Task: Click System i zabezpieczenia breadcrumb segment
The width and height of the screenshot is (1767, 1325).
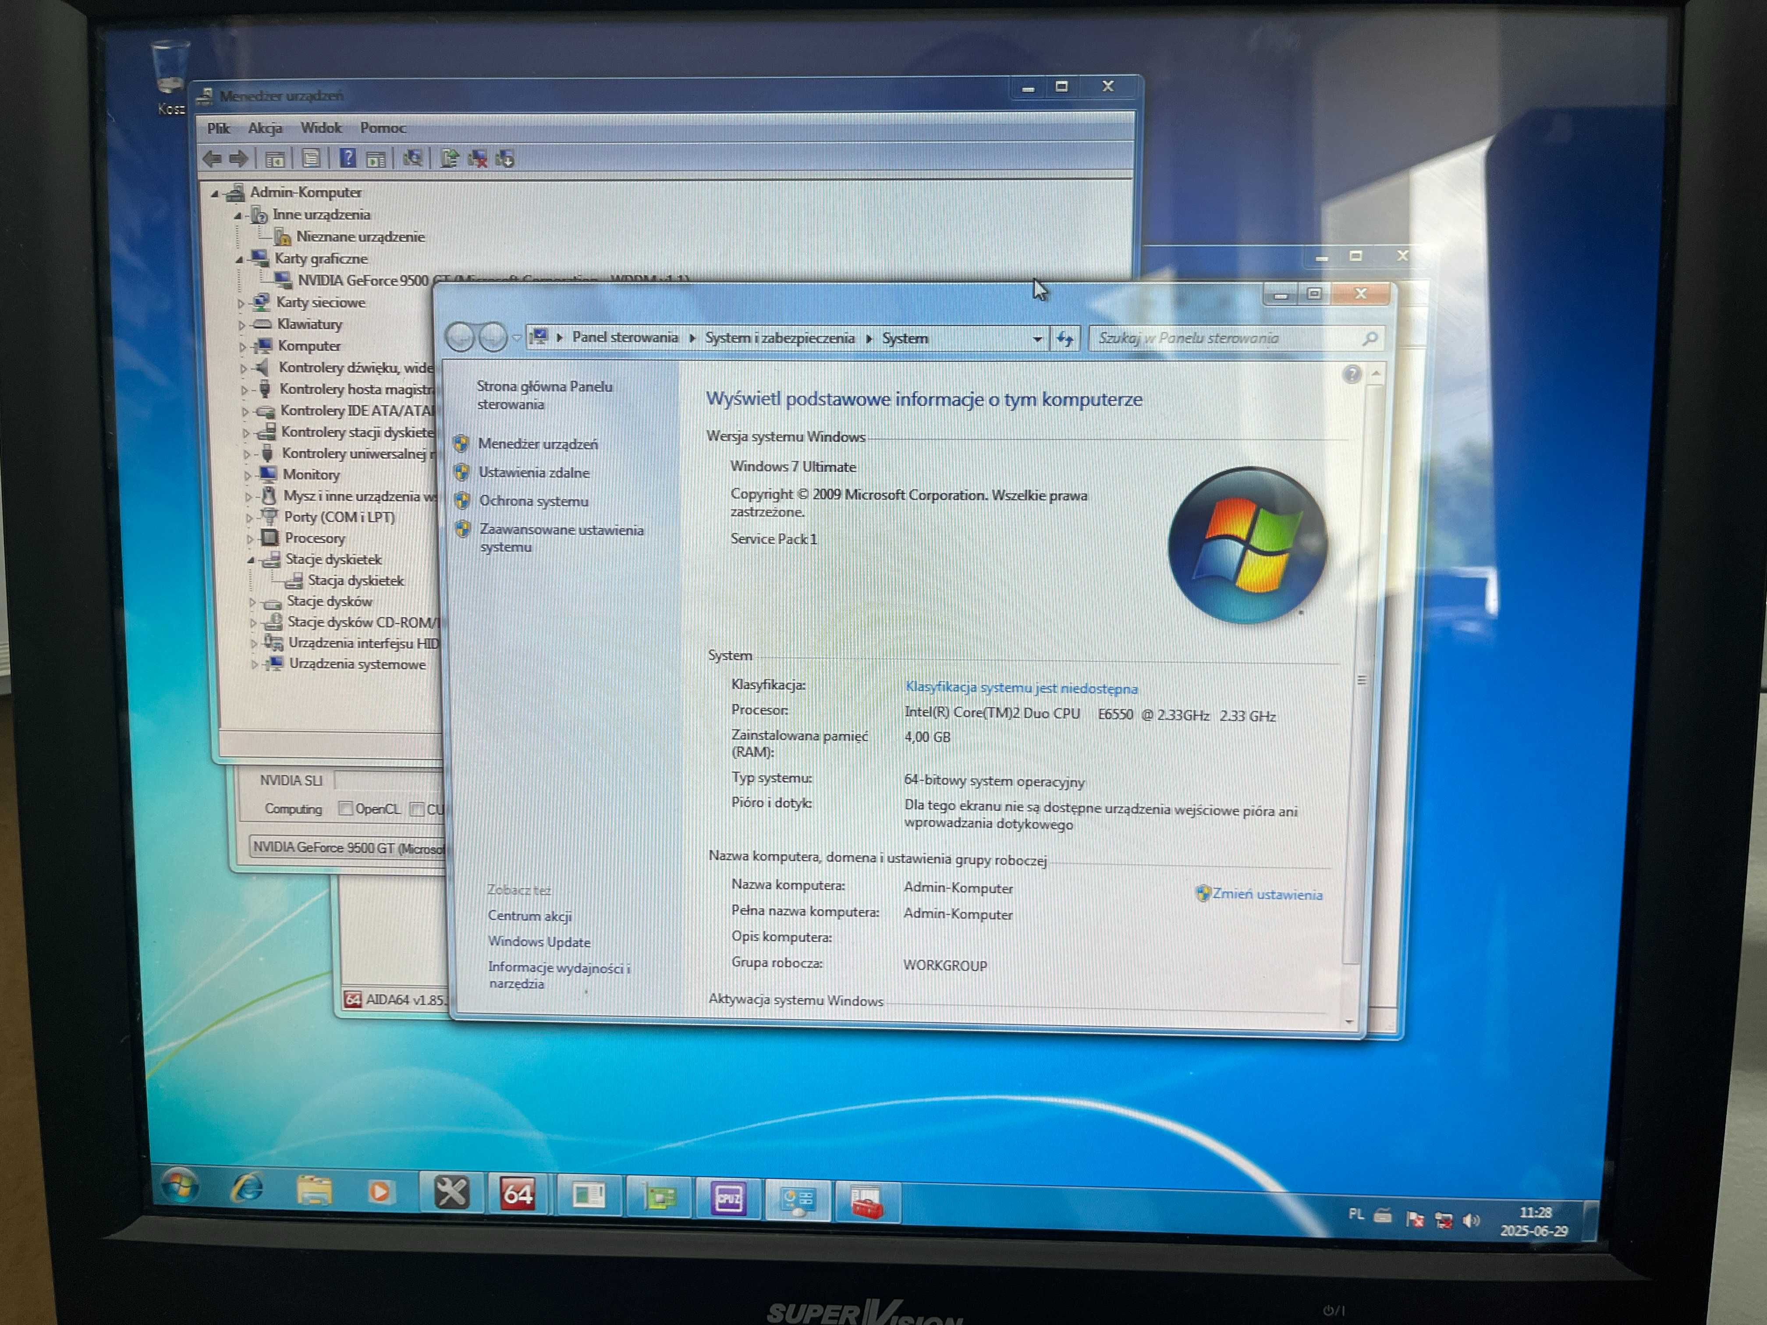Action: coord(780,338)
